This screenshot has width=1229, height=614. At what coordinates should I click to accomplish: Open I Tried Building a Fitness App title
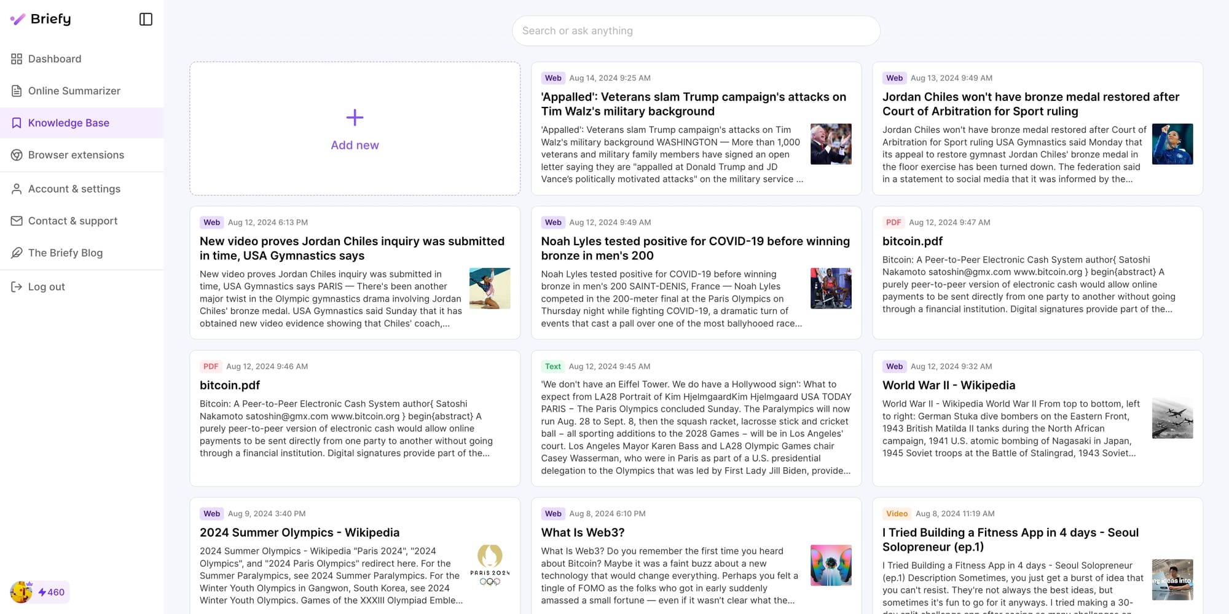tap(1011, 540)
